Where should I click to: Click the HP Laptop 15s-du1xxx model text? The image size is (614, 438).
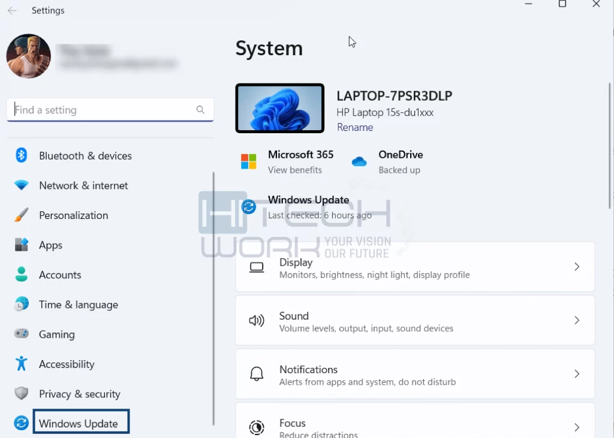[385, 112]
